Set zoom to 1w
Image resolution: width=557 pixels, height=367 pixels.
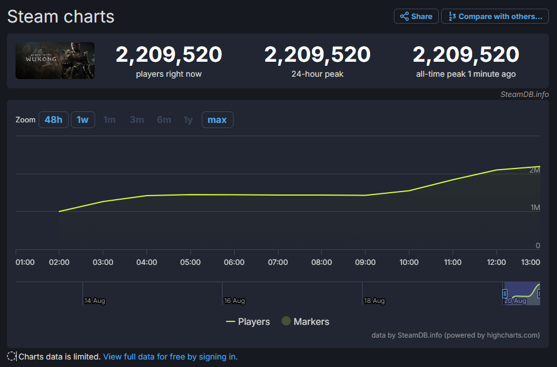point(83,120)
